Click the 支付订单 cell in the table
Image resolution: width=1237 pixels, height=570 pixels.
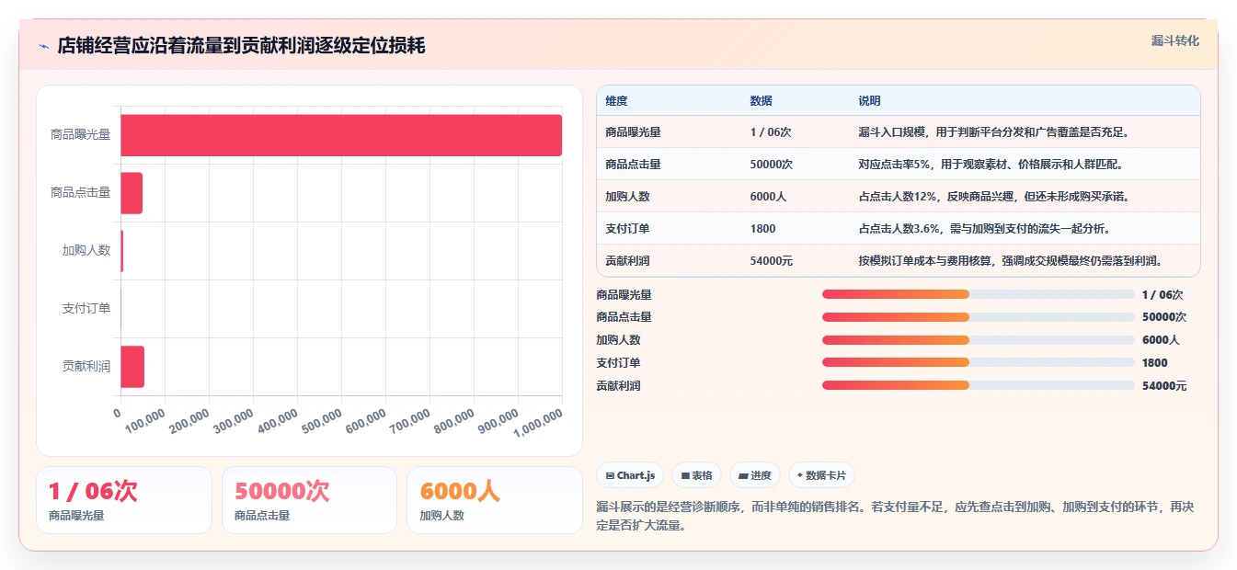click(669, 228)
